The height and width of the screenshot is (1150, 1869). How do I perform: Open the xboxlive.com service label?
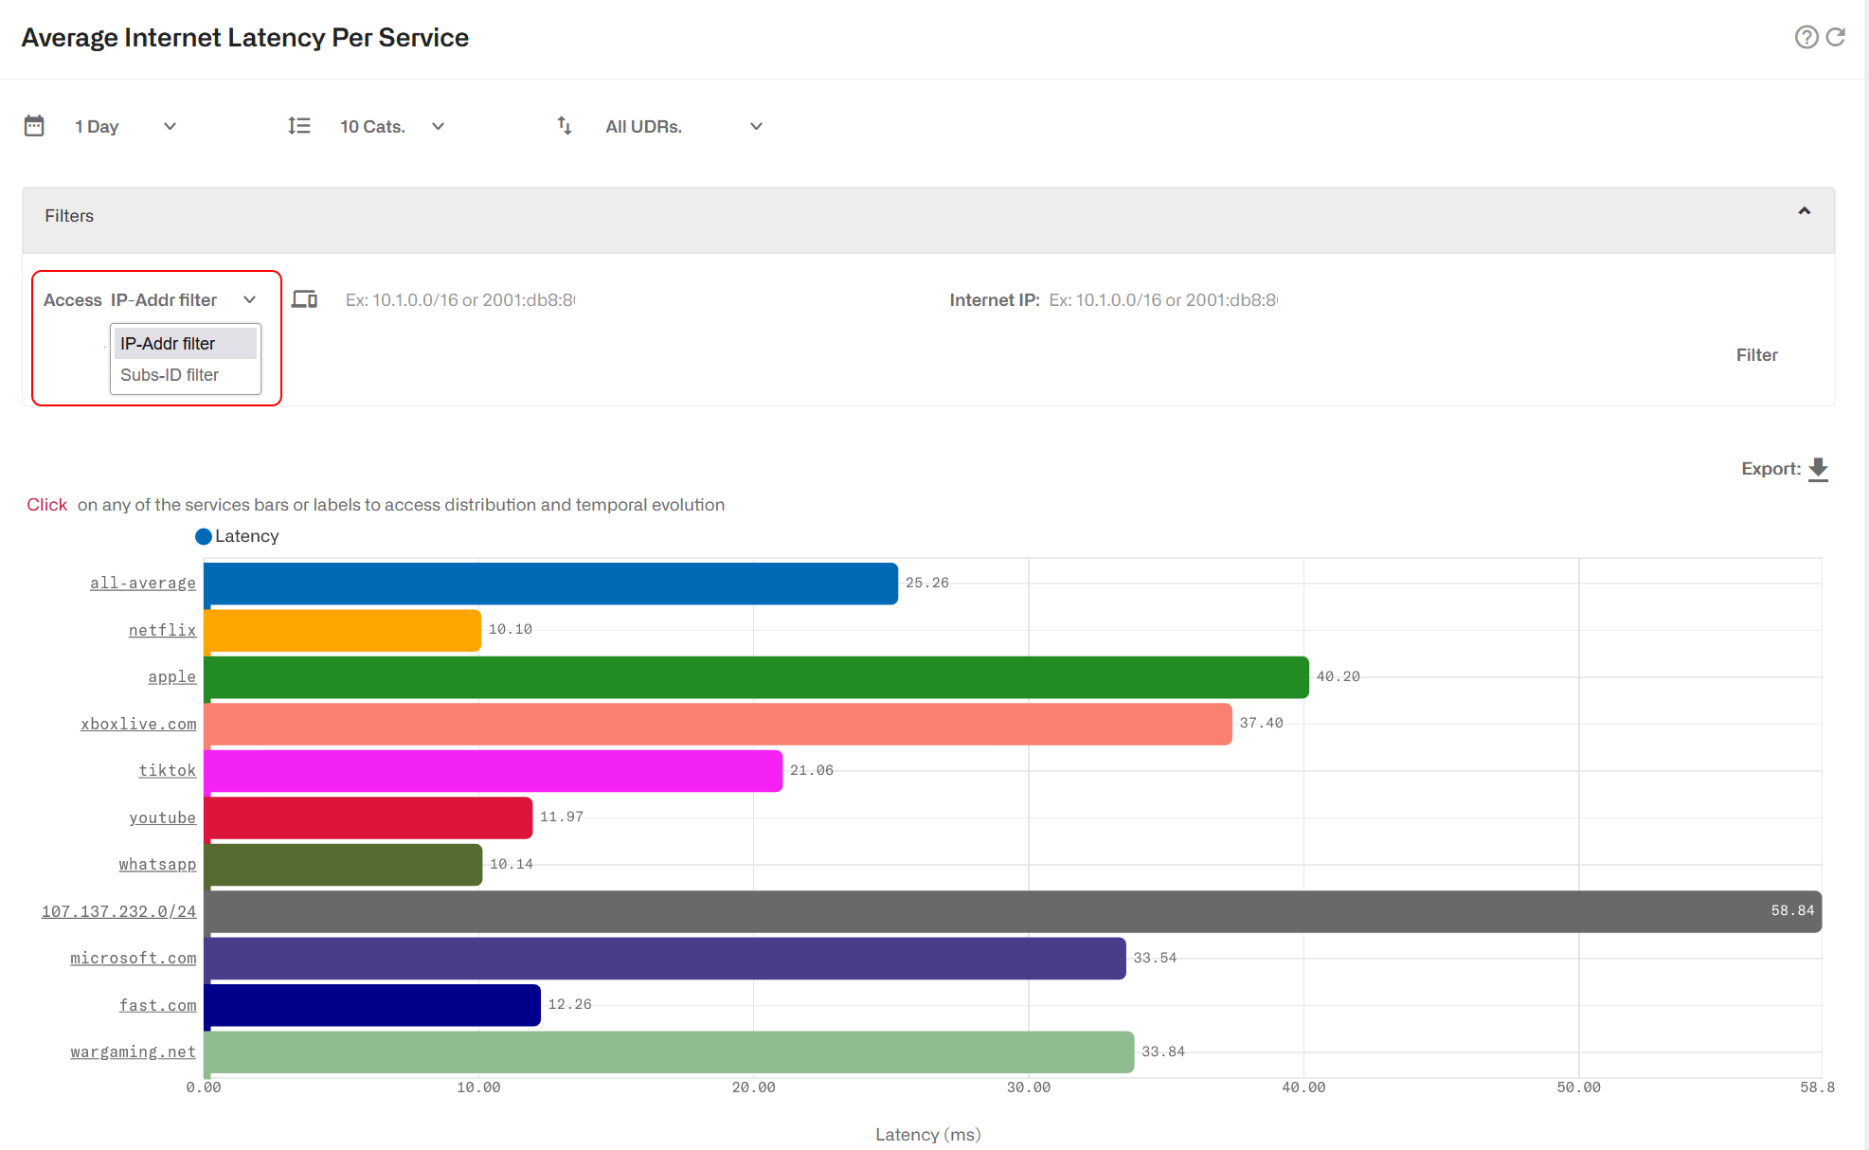point(138,725)
